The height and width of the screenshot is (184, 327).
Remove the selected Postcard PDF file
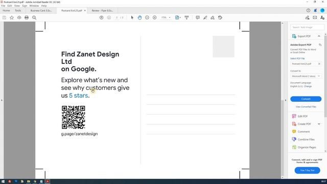tap(319, 64)
